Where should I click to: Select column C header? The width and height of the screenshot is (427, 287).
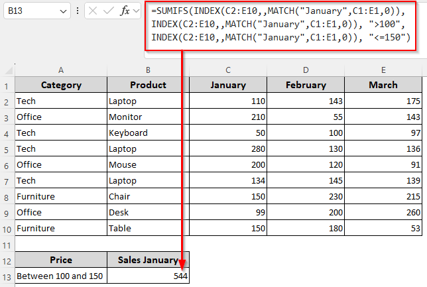pyautogui.click(x=228, y=70)
